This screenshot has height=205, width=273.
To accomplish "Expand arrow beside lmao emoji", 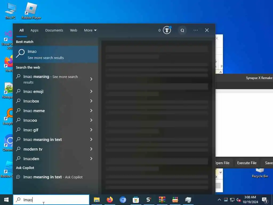I will [91, 91].
